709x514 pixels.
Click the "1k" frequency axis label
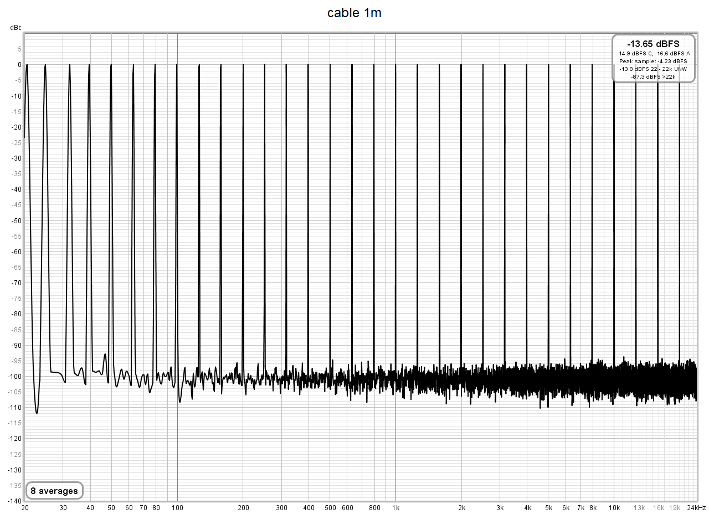395,507
